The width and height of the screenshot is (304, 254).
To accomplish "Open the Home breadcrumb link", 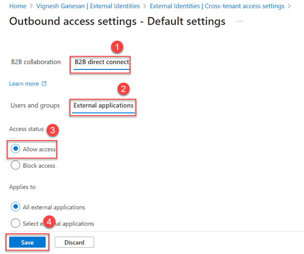I will 17,6.
